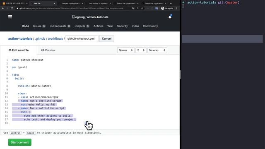
Task: Switch to first 'Events that trigger' tab
Action: tap(126, 3)
